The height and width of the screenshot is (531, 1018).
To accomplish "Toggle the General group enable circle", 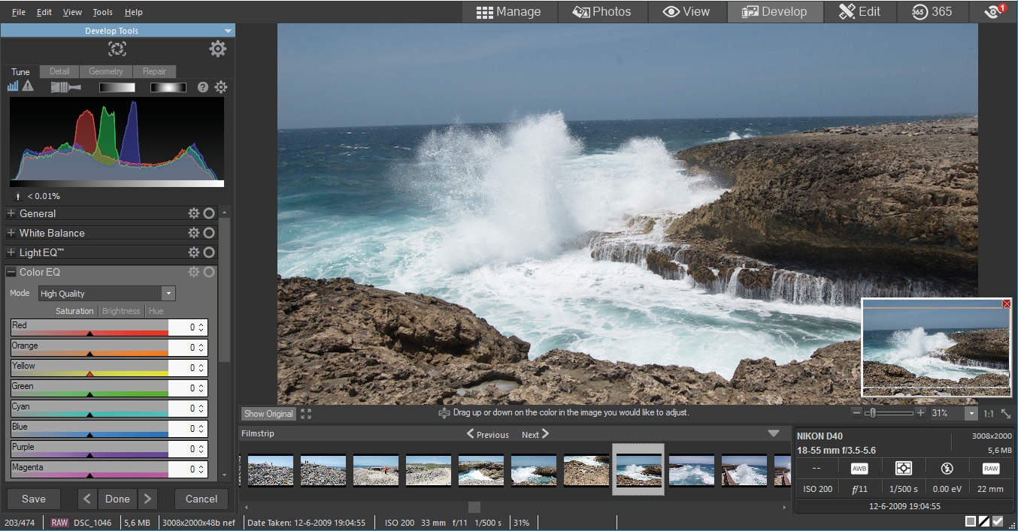I will click(x=209, y=213).
